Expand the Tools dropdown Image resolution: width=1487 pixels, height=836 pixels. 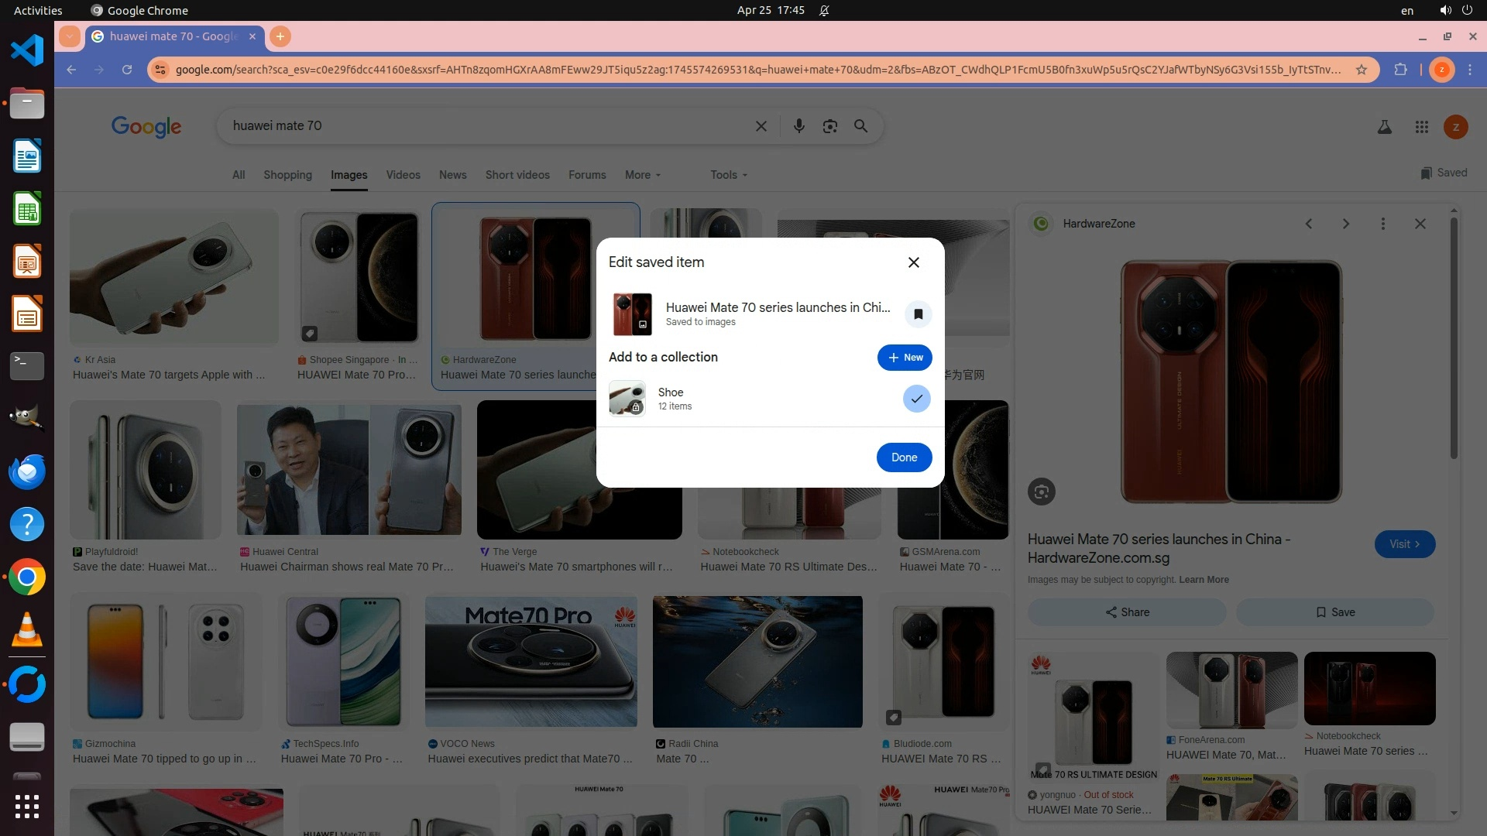(728, 175)
